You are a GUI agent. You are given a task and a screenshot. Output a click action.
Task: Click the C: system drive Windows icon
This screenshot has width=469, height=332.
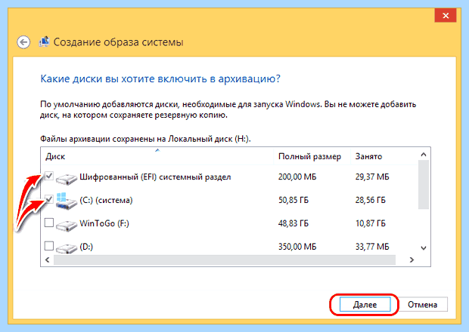click(67, 201)
